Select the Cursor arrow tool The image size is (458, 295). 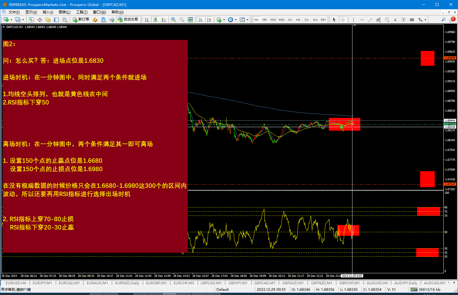point(334,20)
